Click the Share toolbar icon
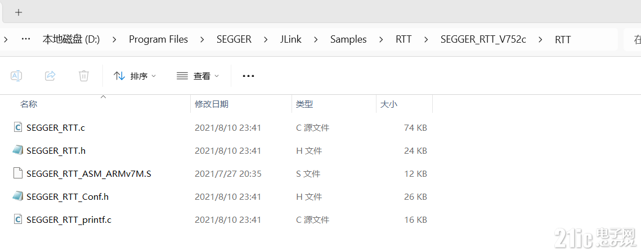Image resolution: width=641 pixels, height=252 pixels. [x=50, y=75]
